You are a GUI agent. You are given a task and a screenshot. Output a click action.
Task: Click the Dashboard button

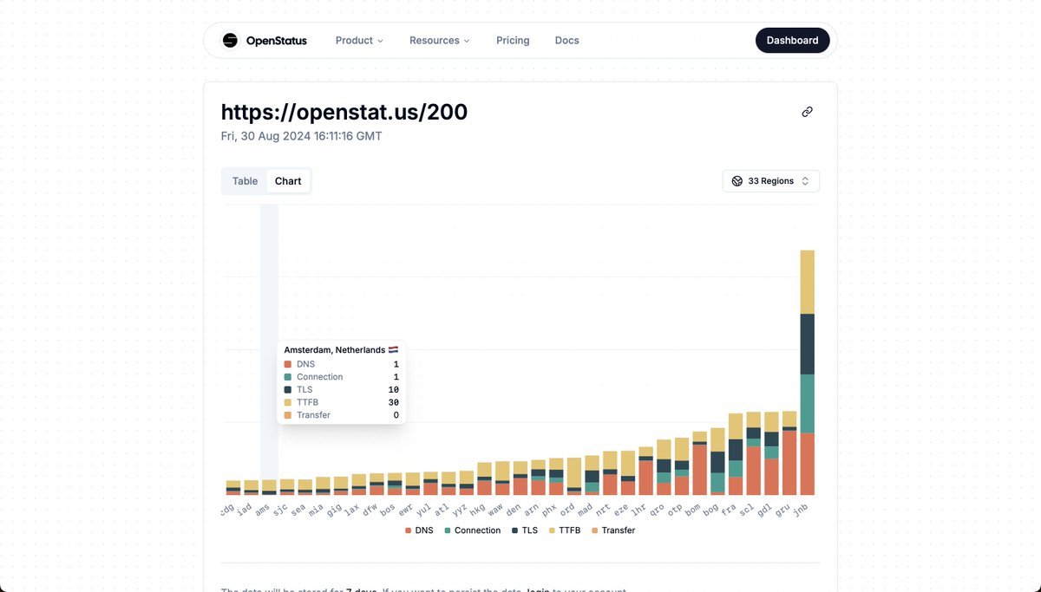point(793,40)
